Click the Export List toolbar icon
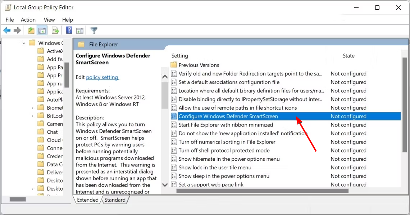The height and width of the screenshot is (215, 410). tap(55, 31)
